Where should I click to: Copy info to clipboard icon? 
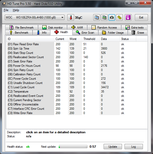click(x=97, y=18)
